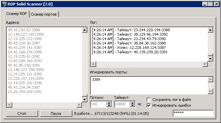Image resolution: width=221 pixels, height=123 pixels.
Task: Click ignore-ports box scroll down arrow
Action: [210, 91]
